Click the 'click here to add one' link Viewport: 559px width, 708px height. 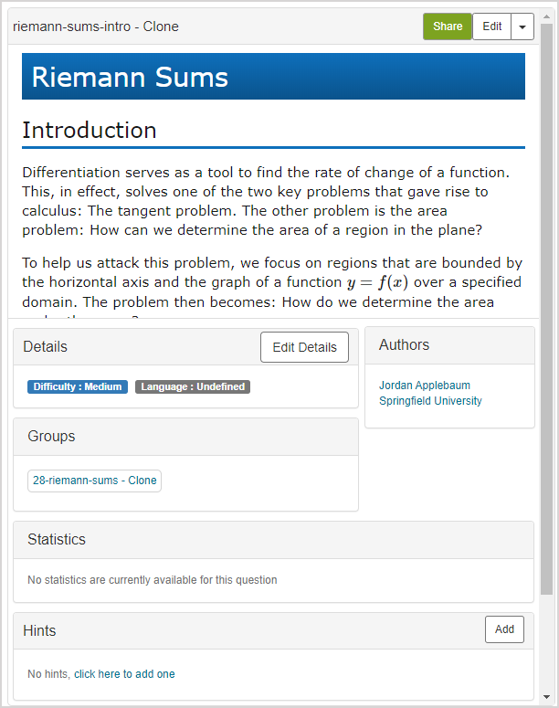(x=124, y=674)
